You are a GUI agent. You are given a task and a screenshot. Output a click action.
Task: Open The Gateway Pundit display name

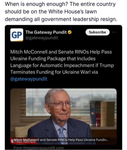point(46,32)
